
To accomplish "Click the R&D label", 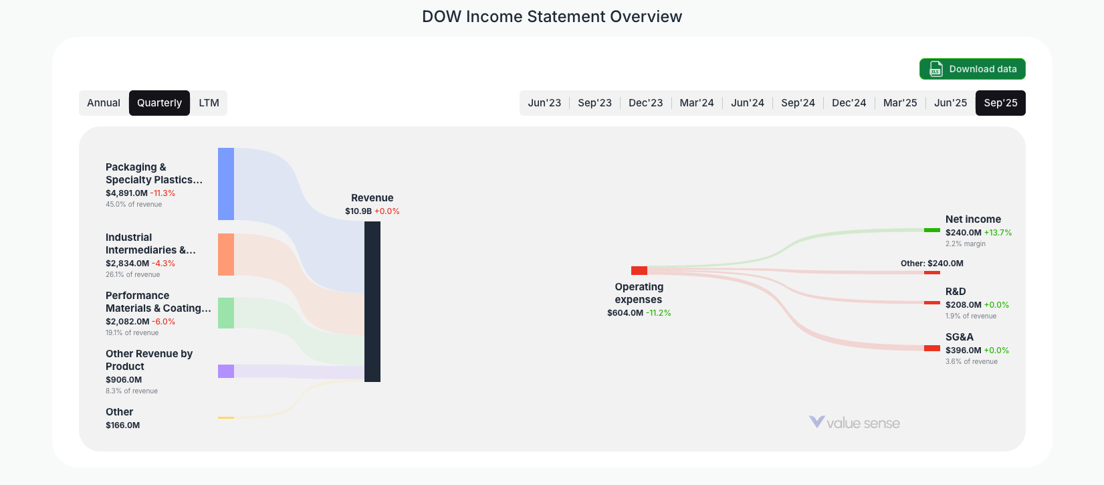I will pyautogui.click(x=956, y=292).
